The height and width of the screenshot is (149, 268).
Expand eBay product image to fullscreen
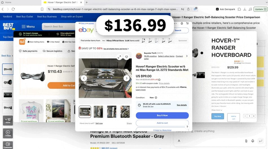[119, 57]
